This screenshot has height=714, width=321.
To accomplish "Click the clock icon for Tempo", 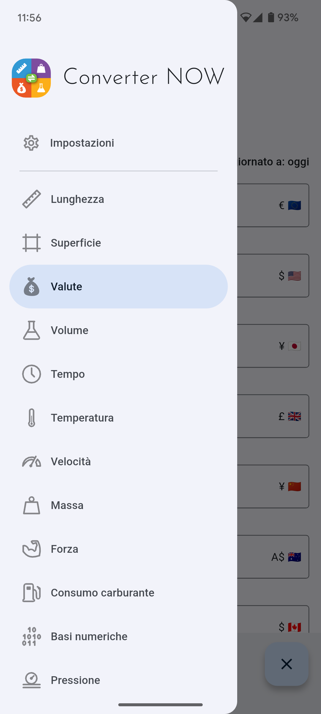I will pos(32,374).
